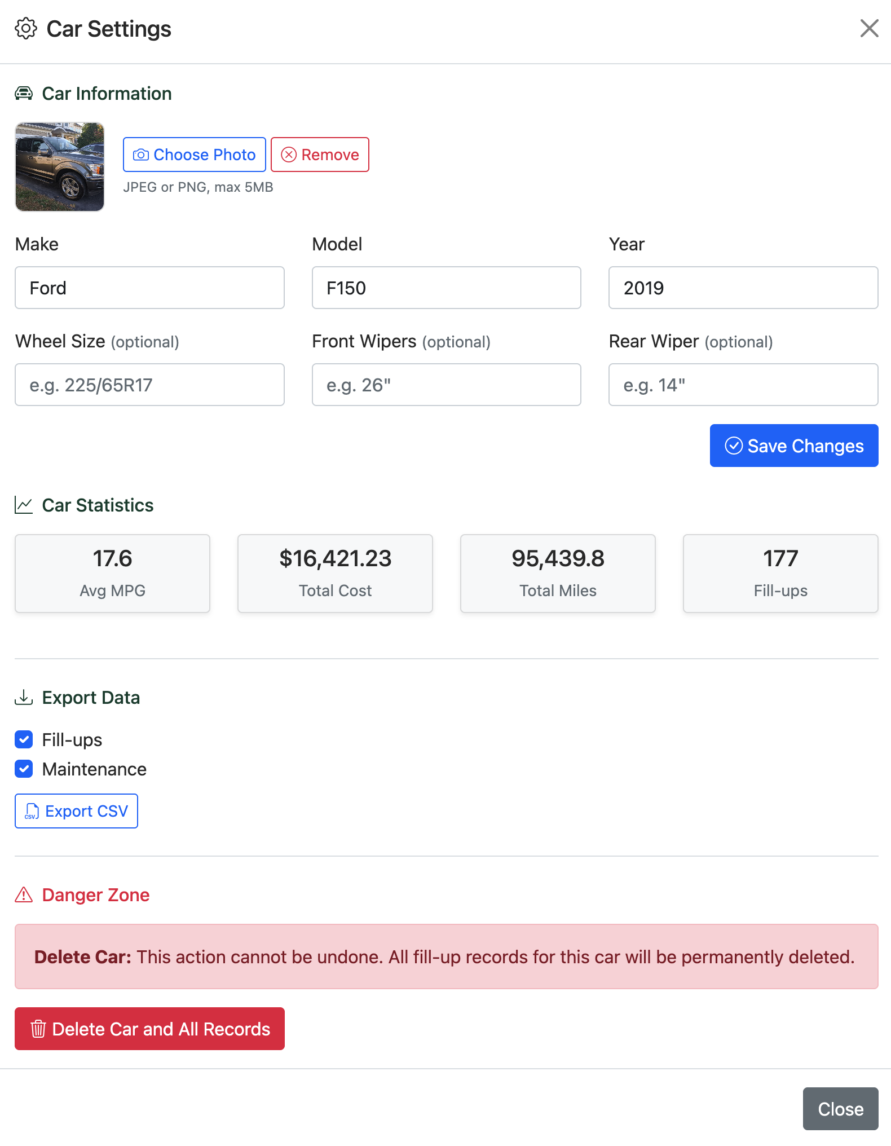This screenshot has height=1146, width=891.
Task: Focus the Rear Wiper size field
Action: (742, 385)
